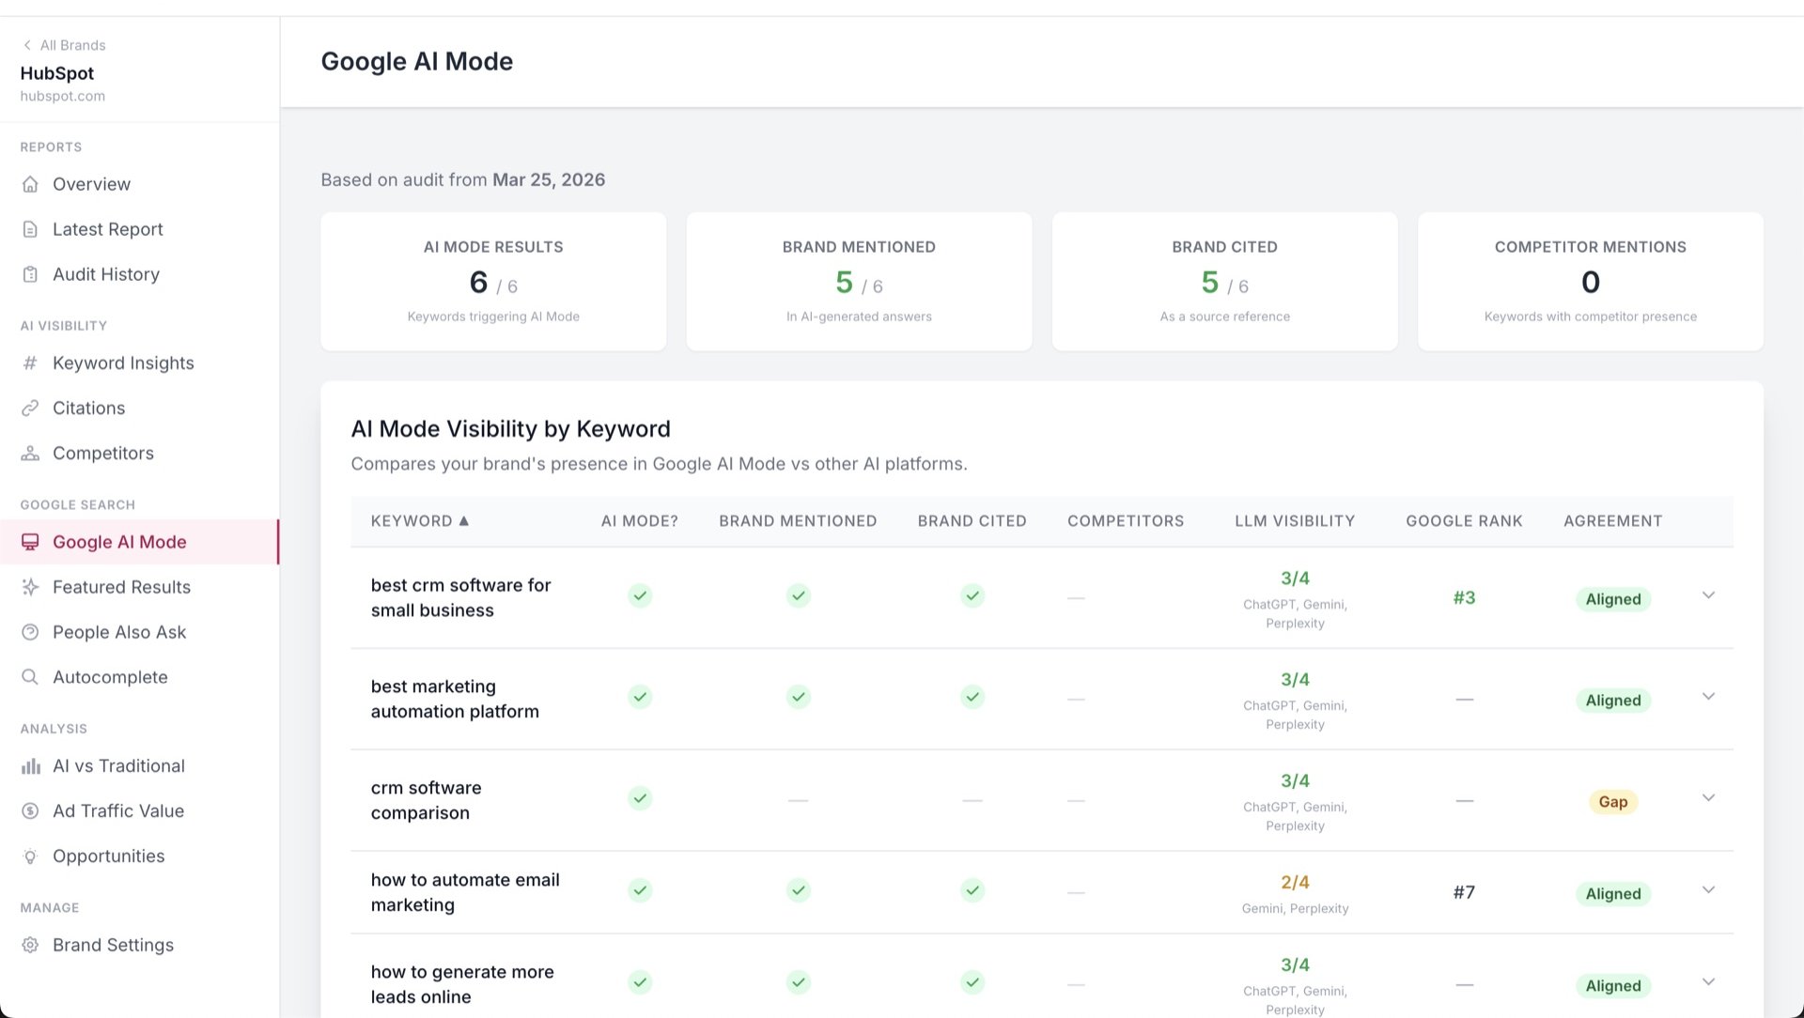Click the Citations link icon
1804x1018 pixels.
[x=30, y=408]
